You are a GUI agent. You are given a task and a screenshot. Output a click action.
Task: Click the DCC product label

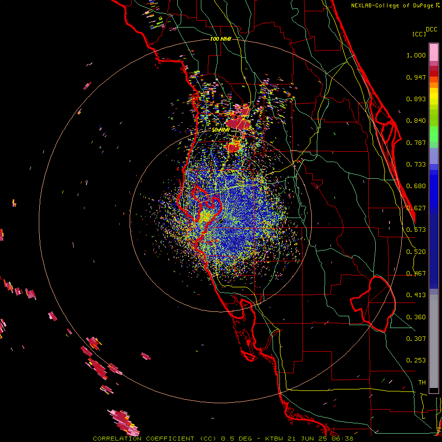[432, 29]
